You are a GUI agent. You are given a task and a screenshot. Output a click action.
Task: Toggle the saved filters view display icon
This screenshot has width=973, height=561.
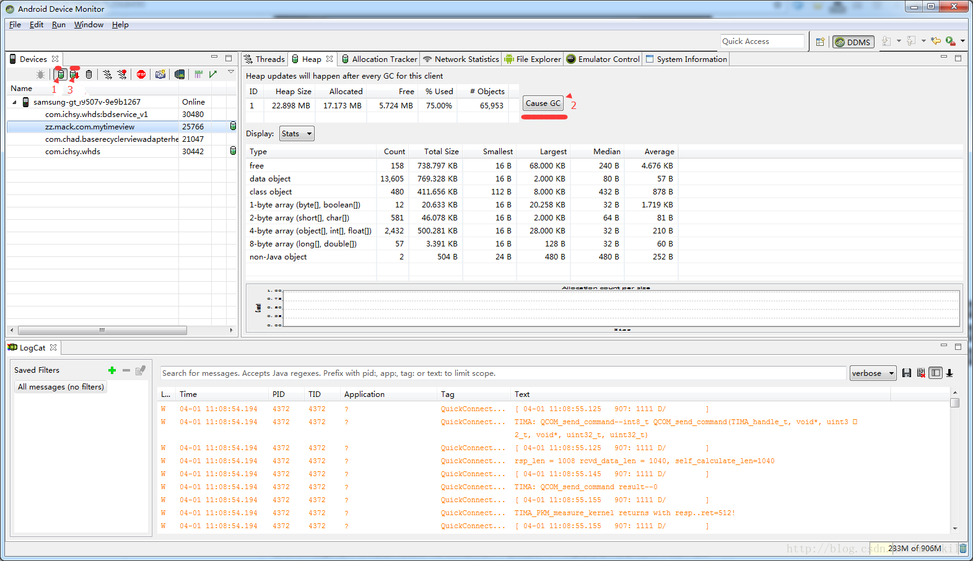click(935, 373)
